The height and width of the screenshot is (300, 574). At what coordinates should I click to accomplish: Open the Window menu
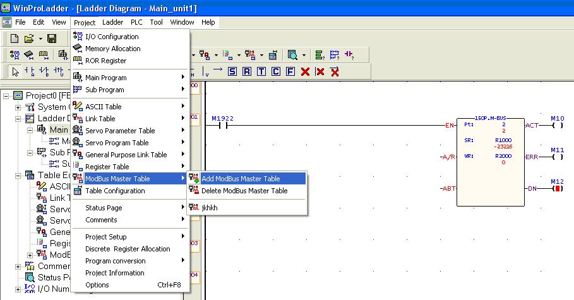click(182, 22)
